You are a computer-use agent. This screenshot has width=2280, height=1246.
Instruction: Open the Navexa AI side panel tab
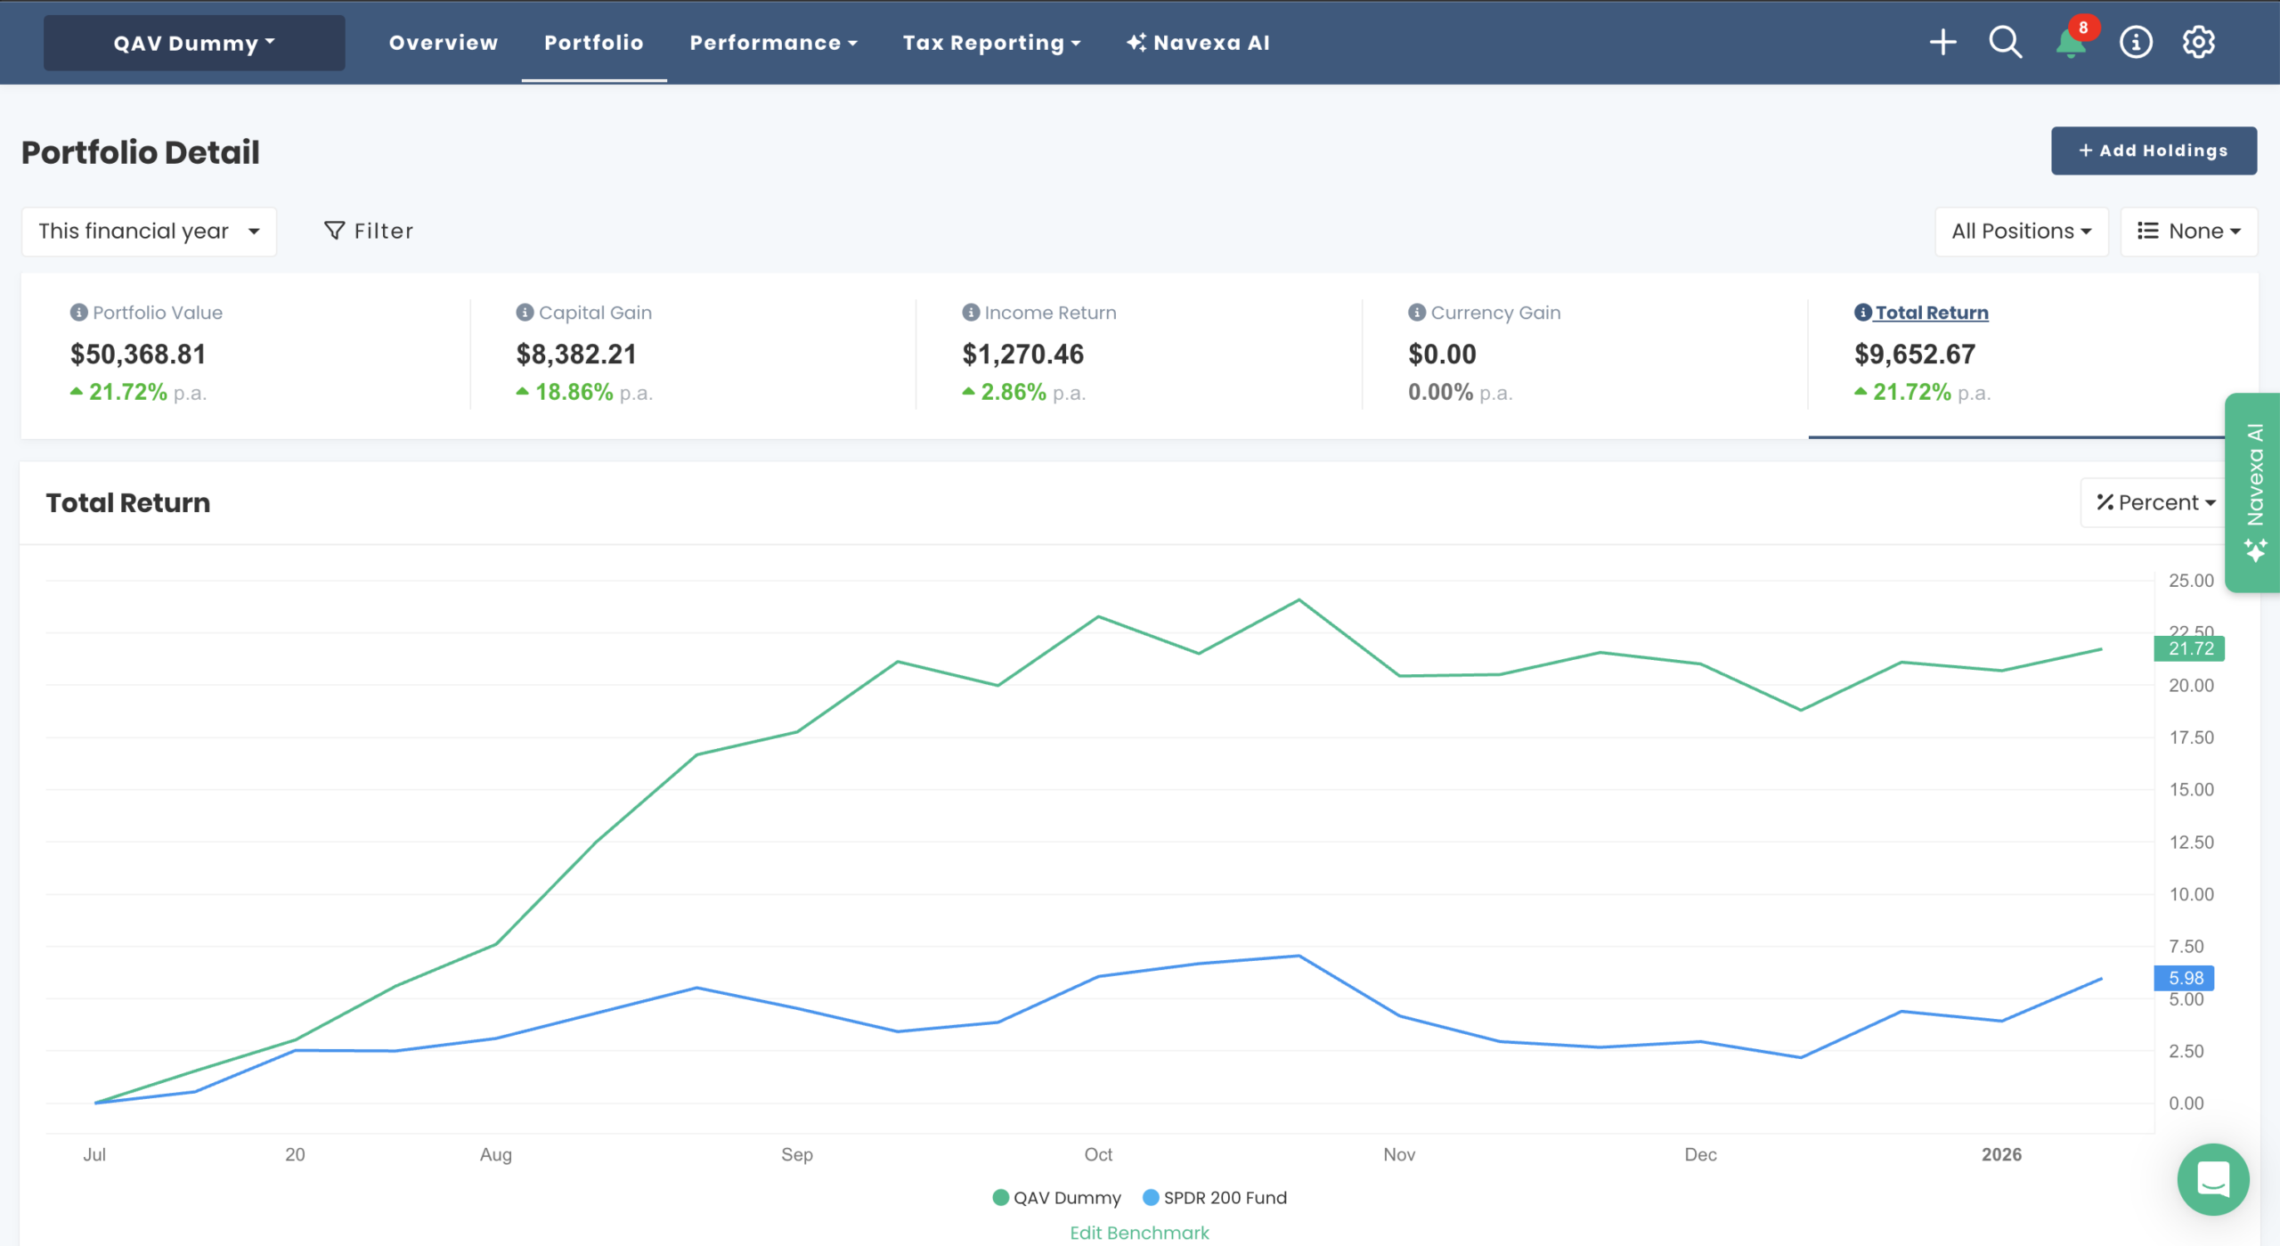[2253, 490]
